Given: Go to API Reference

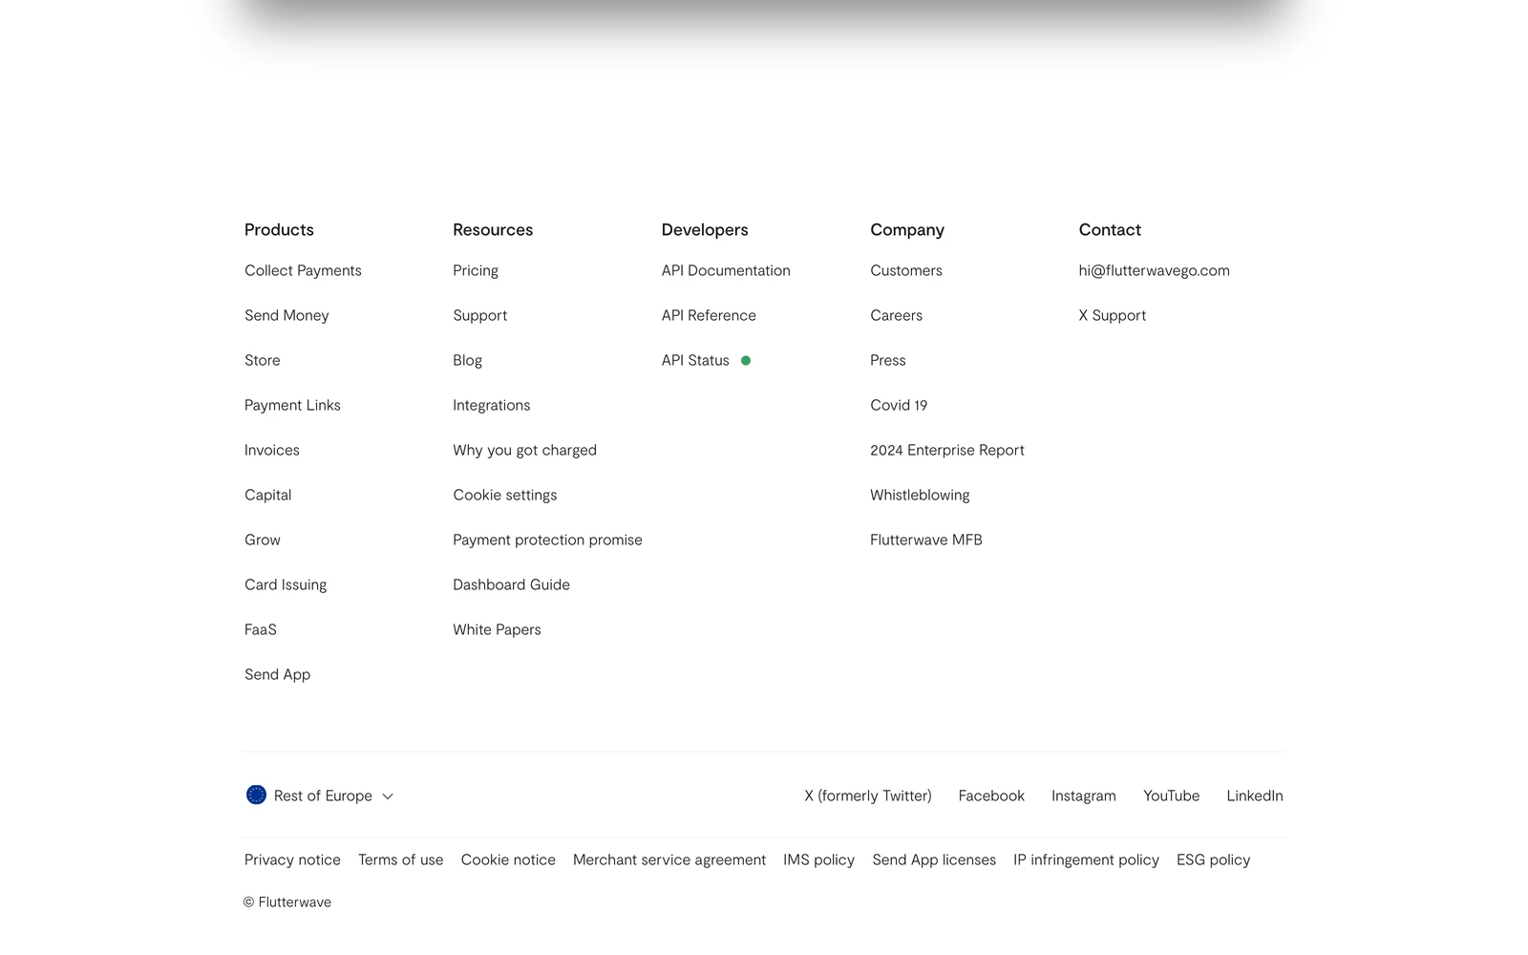Looking at the screenshot, I should pyautogui.click(x=709, y=315).
